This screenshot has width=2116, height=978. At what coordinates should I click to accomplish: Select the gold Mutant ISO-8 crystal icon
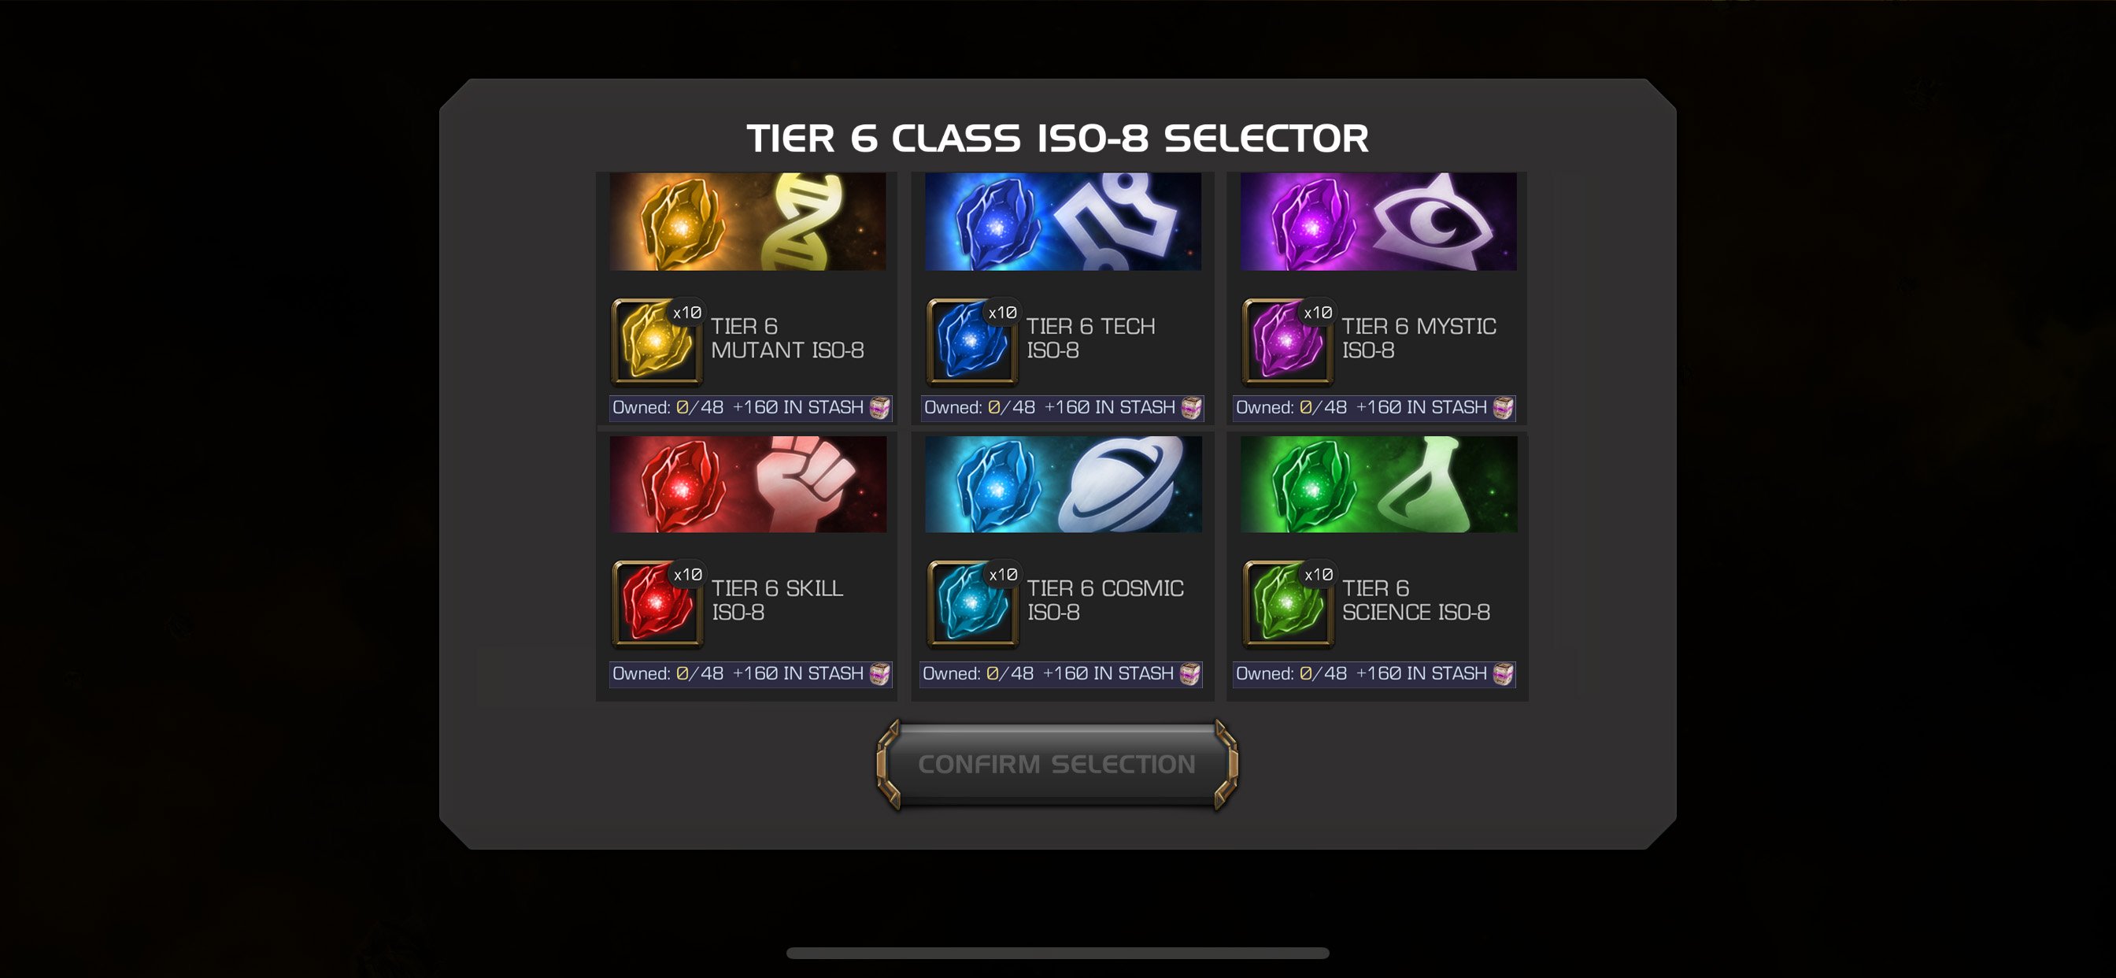point(657,341)
